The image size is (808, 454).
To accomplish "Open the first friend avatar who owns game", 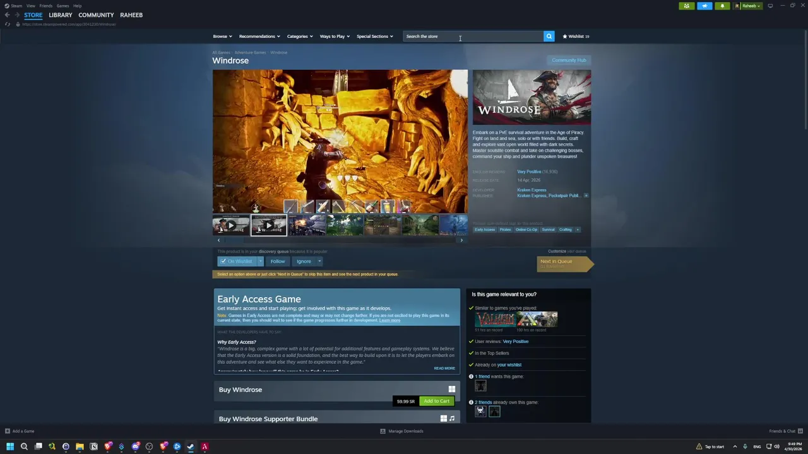I will coord(480,411).
